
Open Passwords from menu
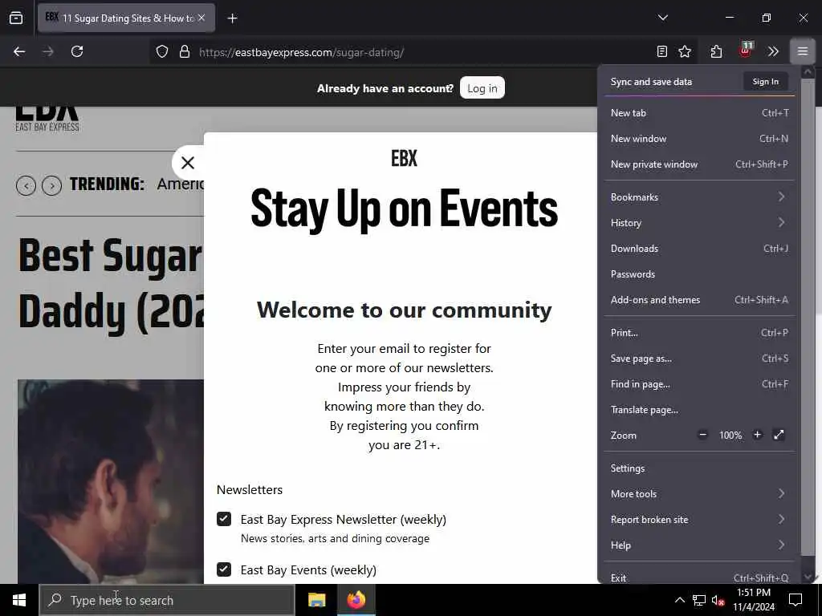click(699, 274)
